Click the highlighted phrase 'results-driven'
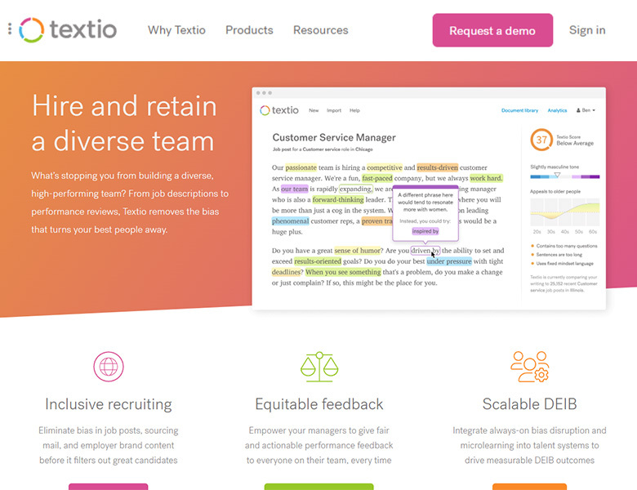Image resolution: width=637 pixels, height=490 pixels. tap(438, 167)
